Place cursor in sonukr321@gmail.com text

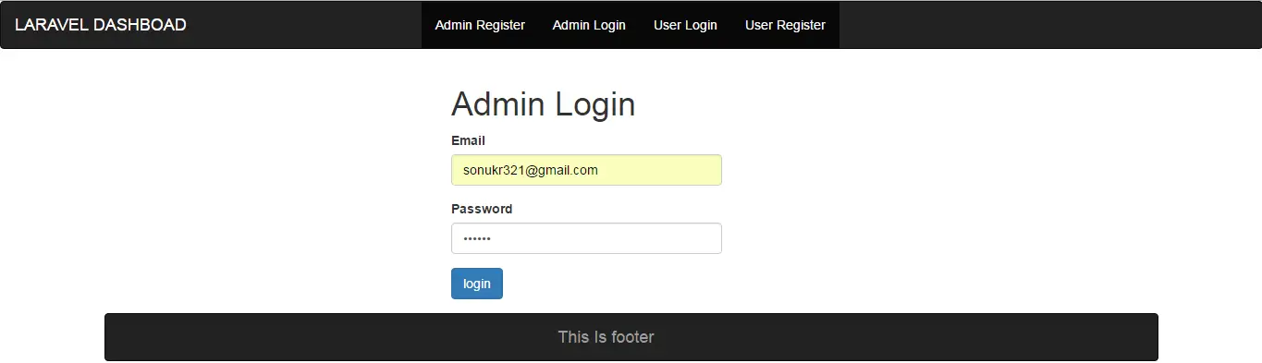tap(531, 170)
